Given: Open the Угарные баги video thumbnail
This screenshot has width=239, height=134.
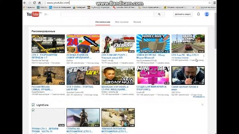Looking at the screenshot, I should tap(83, 76).
